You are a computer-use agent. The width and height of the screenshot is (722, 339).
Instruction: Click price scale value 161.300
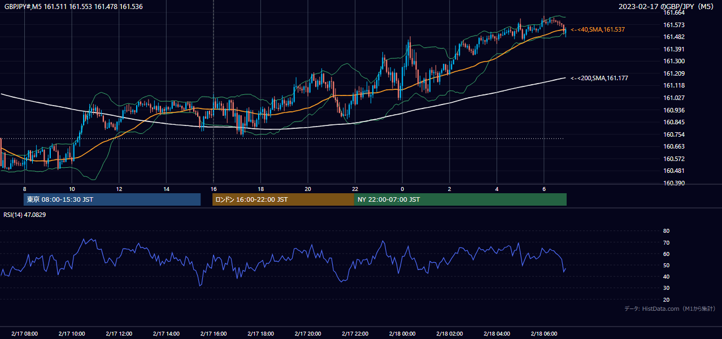[674, 61]
